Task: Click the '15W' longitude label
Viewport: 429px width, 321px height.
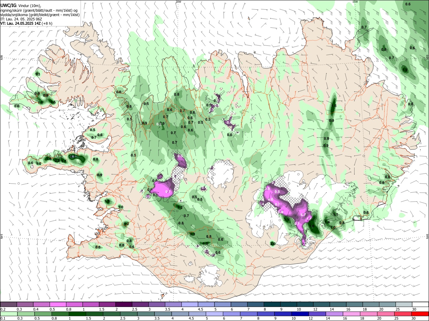Action: pos(355,2)
